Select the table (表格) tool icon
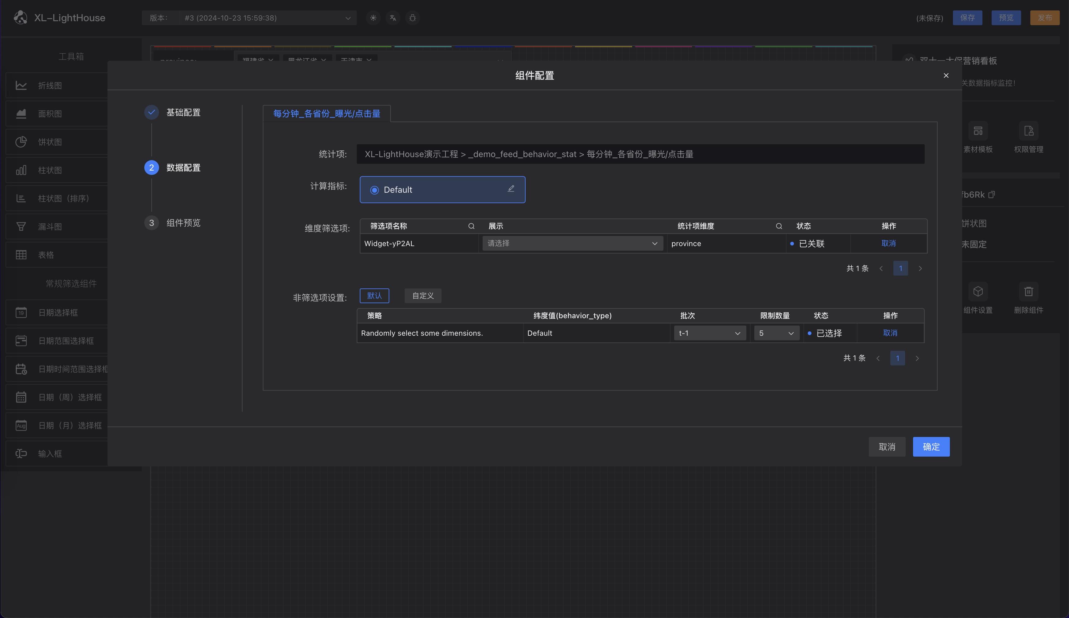 (x=21, y=255)
